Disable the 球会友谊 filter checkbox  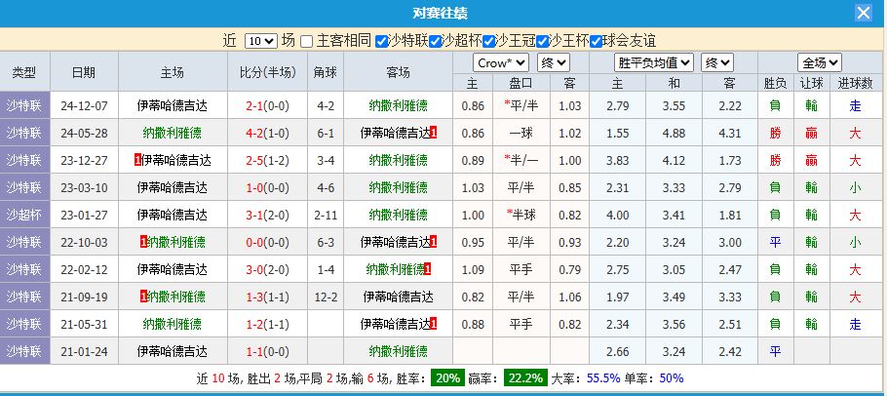pyautogui.click(x=596, y=41)
